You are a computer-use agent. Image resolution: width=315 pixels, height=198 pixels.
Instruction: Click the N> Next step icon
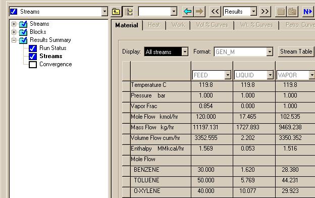coord(308,12)
